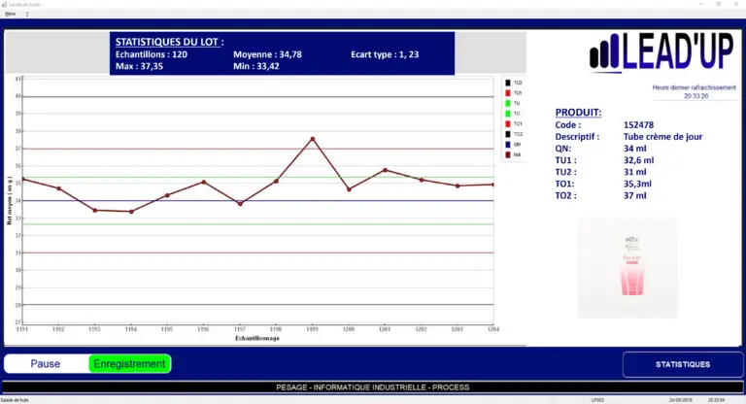This screenshot has height=404, width=746.
Task: Click the TU1 value '32,6 ml'
Action: pos(638,160)
